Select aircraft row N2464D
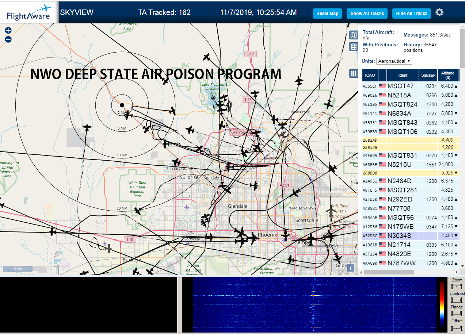465x334 pixels. (410, 181)
